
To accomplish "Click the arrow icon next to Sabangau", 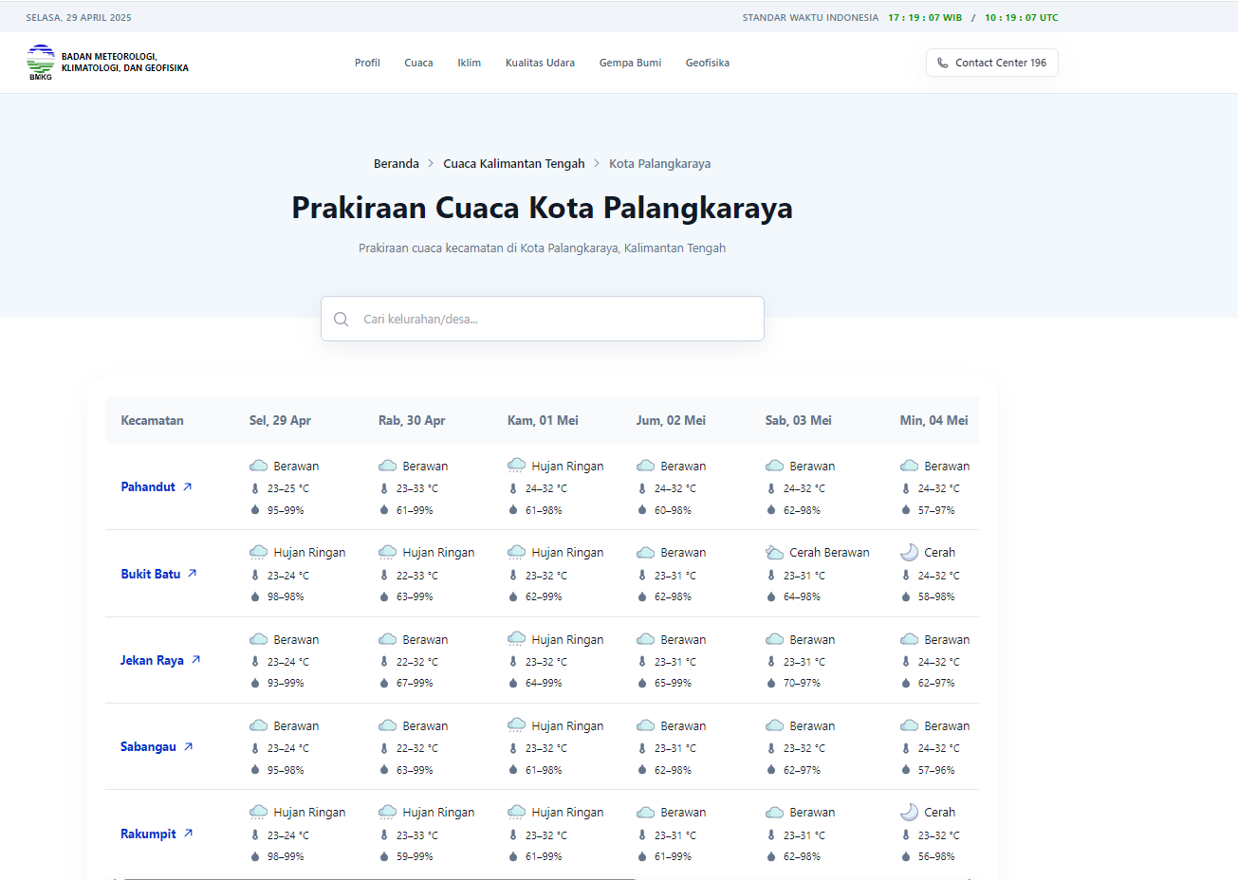I will [189, 747].
